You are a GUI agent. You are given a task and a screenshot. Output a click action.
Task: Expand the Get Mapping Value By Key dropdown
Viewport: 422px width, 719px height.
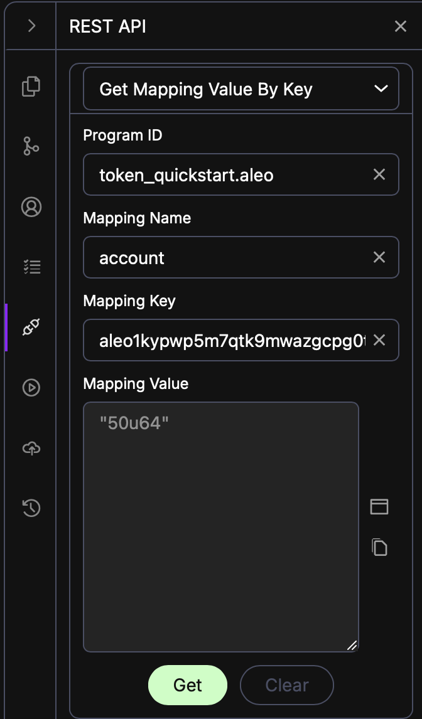click(241, 88)
